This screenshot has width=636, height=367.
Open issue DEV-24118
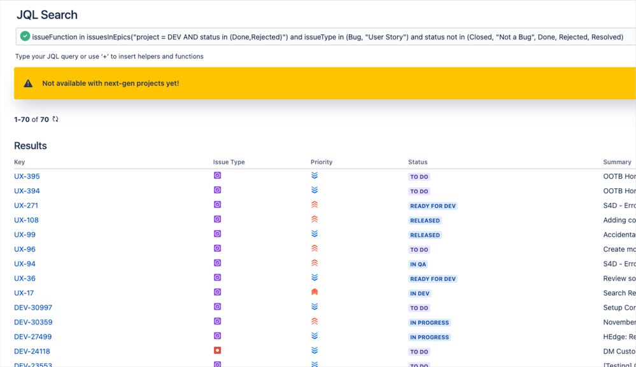click(x=32, y=351)
